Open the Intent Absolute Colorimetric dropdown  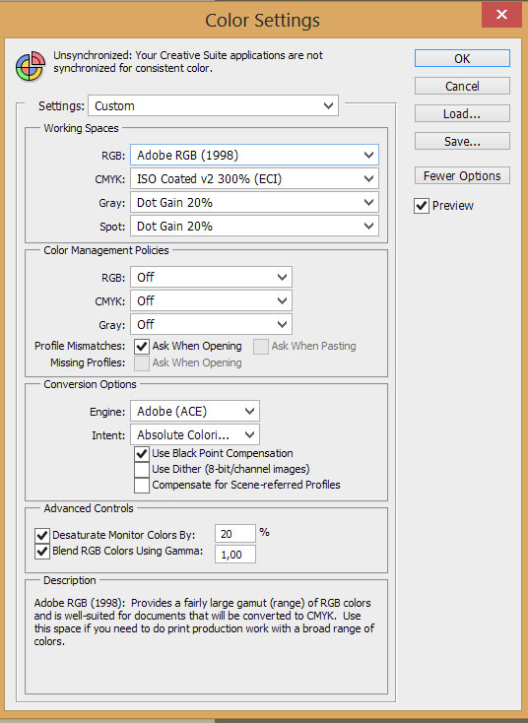pyautogui.click(x=195, y=434)
